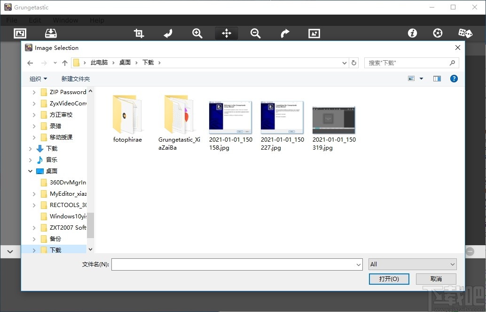Click the 打开(O) button

coord(389,279)
